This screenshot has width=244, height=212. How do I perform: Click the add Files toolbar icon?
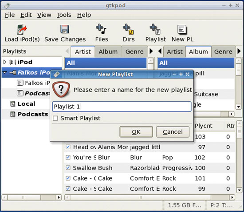[101, 29]
